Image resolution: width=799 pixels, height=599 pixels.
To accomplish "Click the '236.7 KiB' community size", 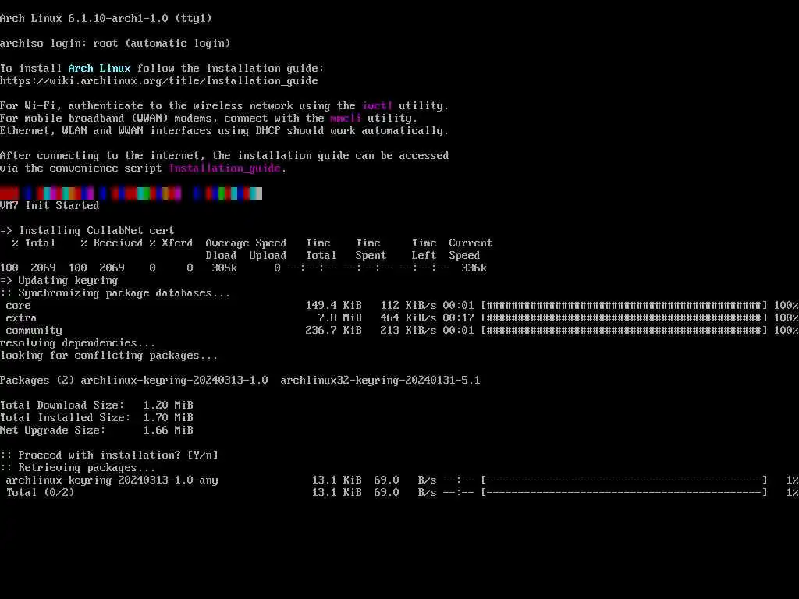I will coord(334,331).
